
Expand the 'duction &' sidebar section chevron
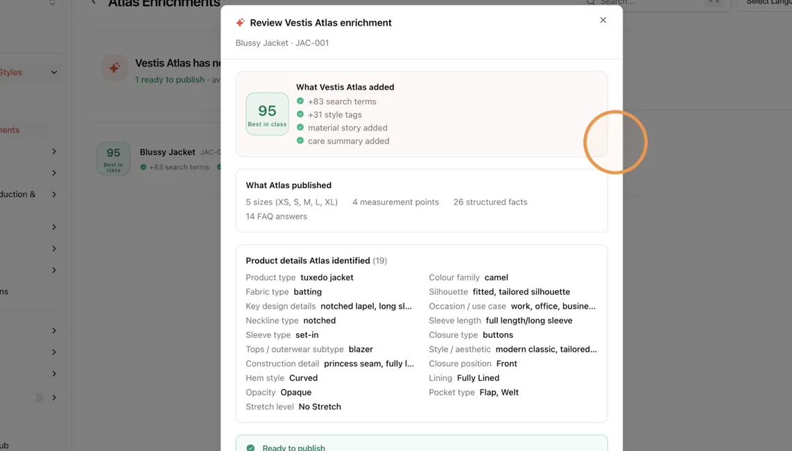tap(54, 194)
